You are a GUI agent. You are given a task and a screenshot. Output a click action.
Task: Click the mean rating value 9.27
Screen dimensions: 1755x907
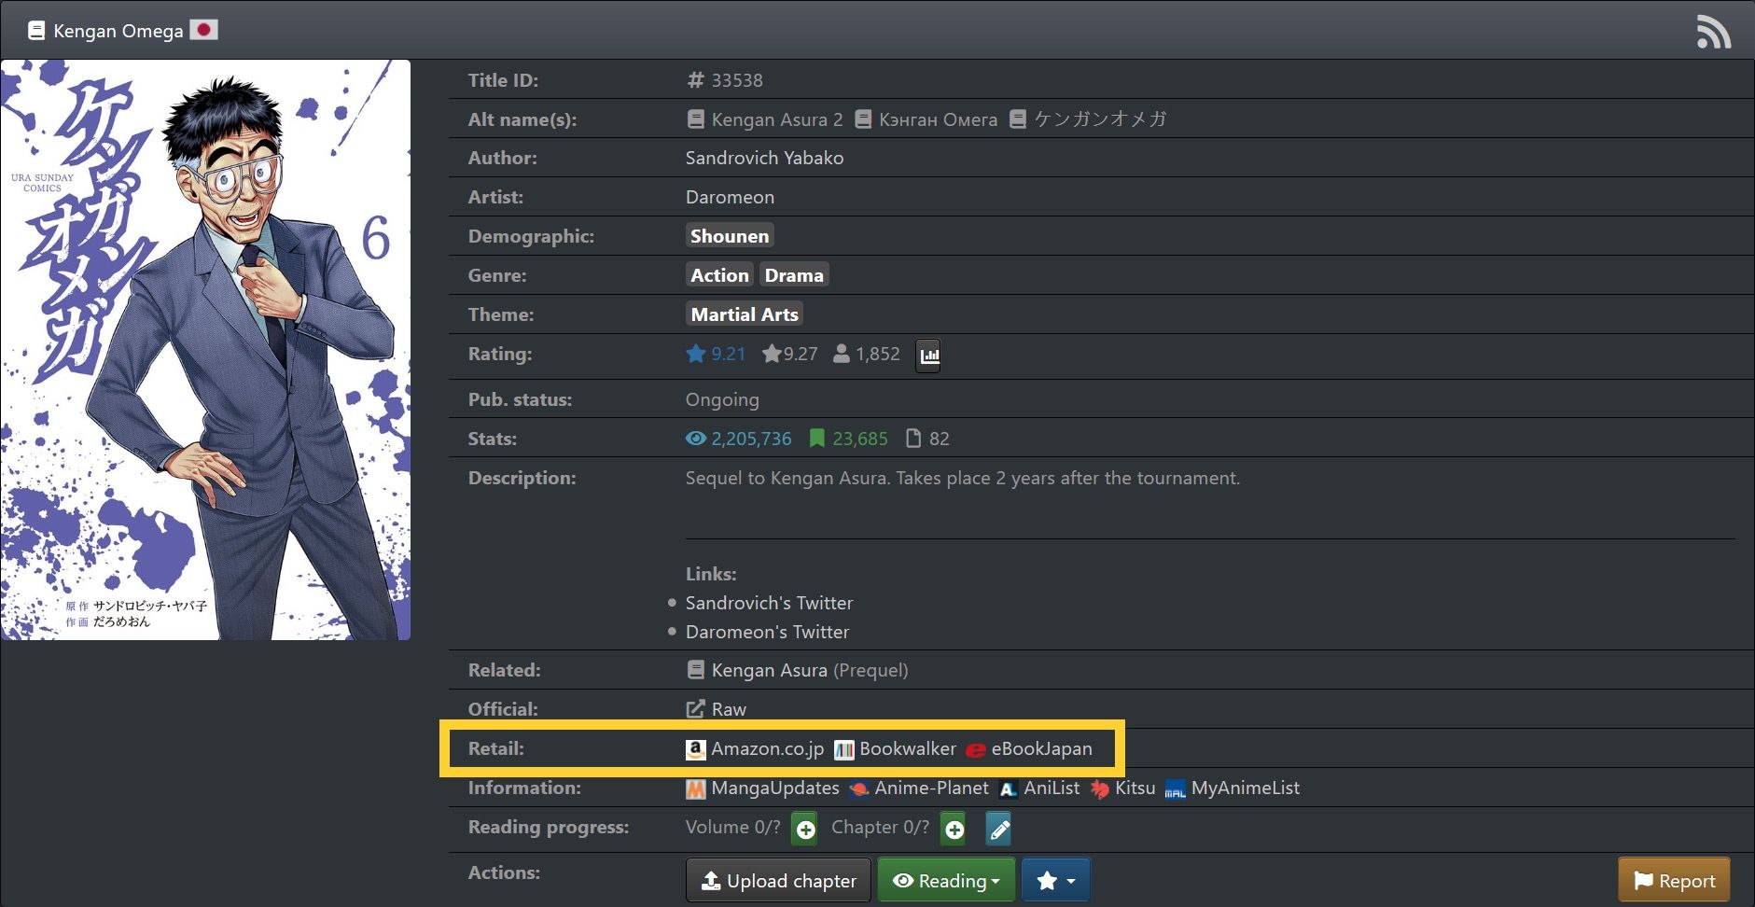801,354
